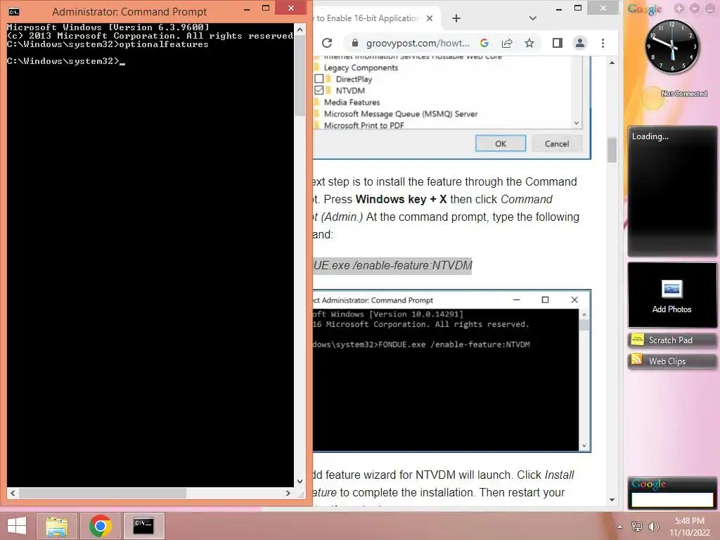
Task: Click the sidebar minimize icon
Action: click(x=710, y=8)
